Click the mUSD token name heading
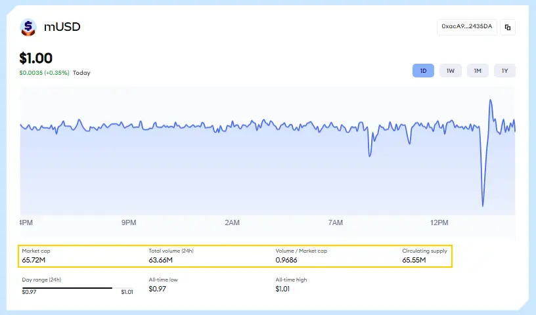 click(62, 27)
